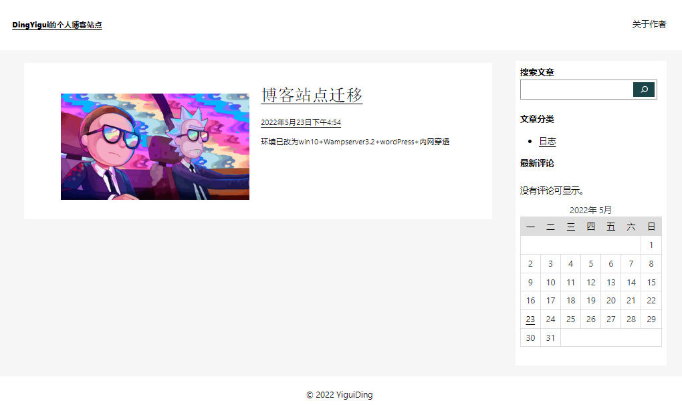Click calendar day 1 cell
This screenshot has width=682, height=405.
(x=651, y=245)
